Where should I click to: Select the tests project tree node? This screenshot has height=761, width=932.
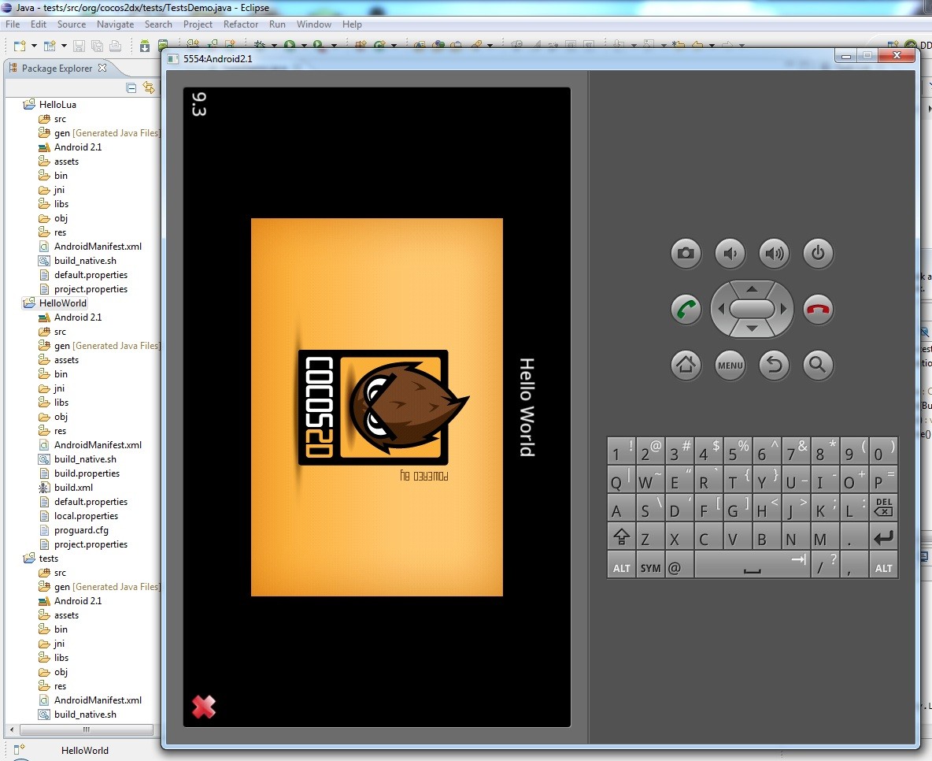click(49, 559)
